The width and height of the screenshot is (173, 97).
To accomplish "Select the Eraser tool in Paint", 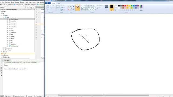I will pyautogui.click(x=69, y=9).
